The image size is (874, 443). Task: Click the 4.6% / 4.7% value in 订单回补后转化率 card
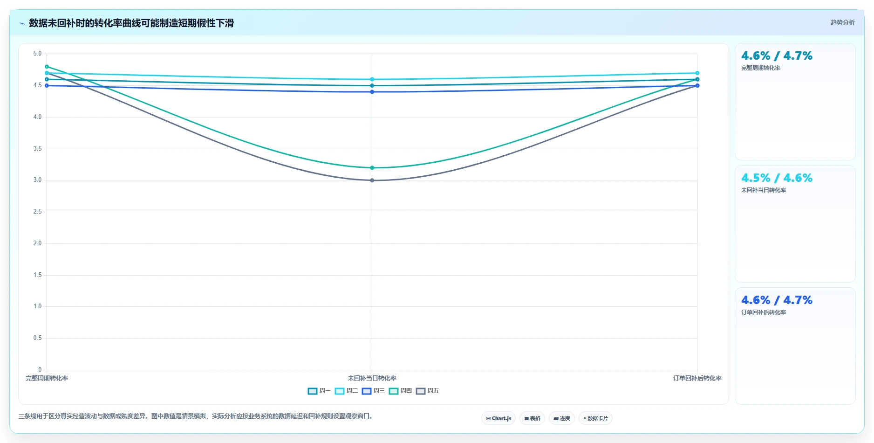tap(777, 300)
